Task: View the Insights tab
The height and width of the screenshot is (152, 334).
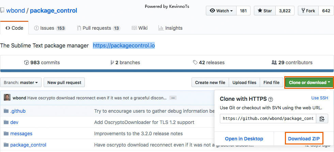Action: click(170, 28)
